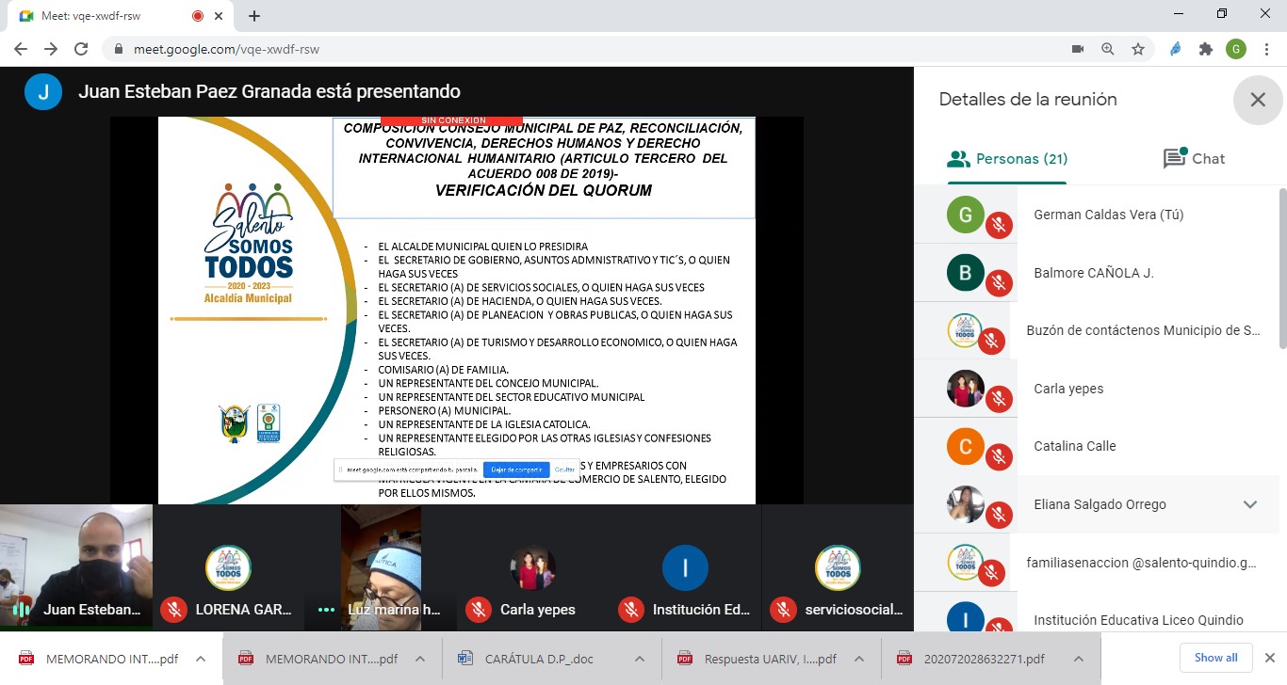This screenshot has width=1287, height=685.
Task: Click the camera permission icon in address bar
Action: [1078, 49]
